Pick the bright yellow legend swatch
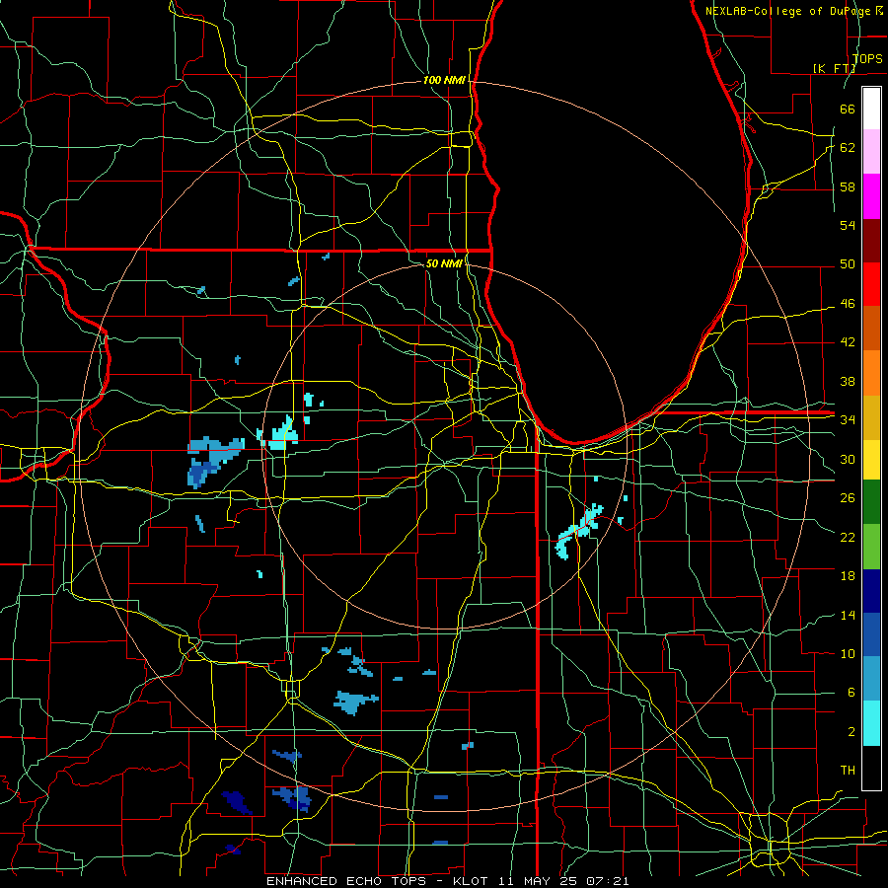Screen dimensions: 888x888 (x=871, y=459)
